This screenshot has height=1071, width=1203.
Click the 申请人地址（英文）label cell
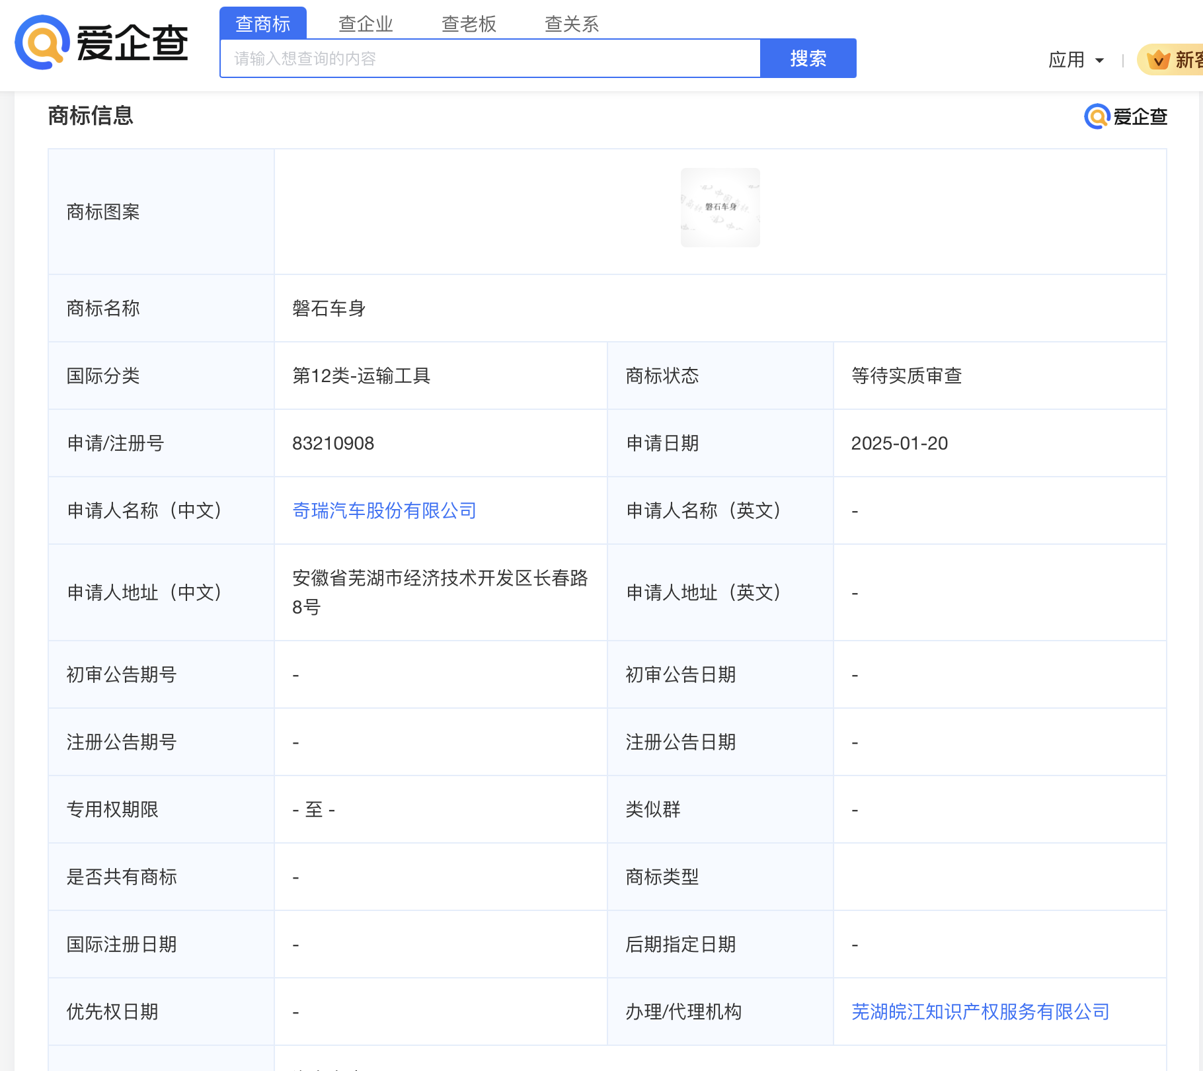pyautogui.click(x=720, y=592)
